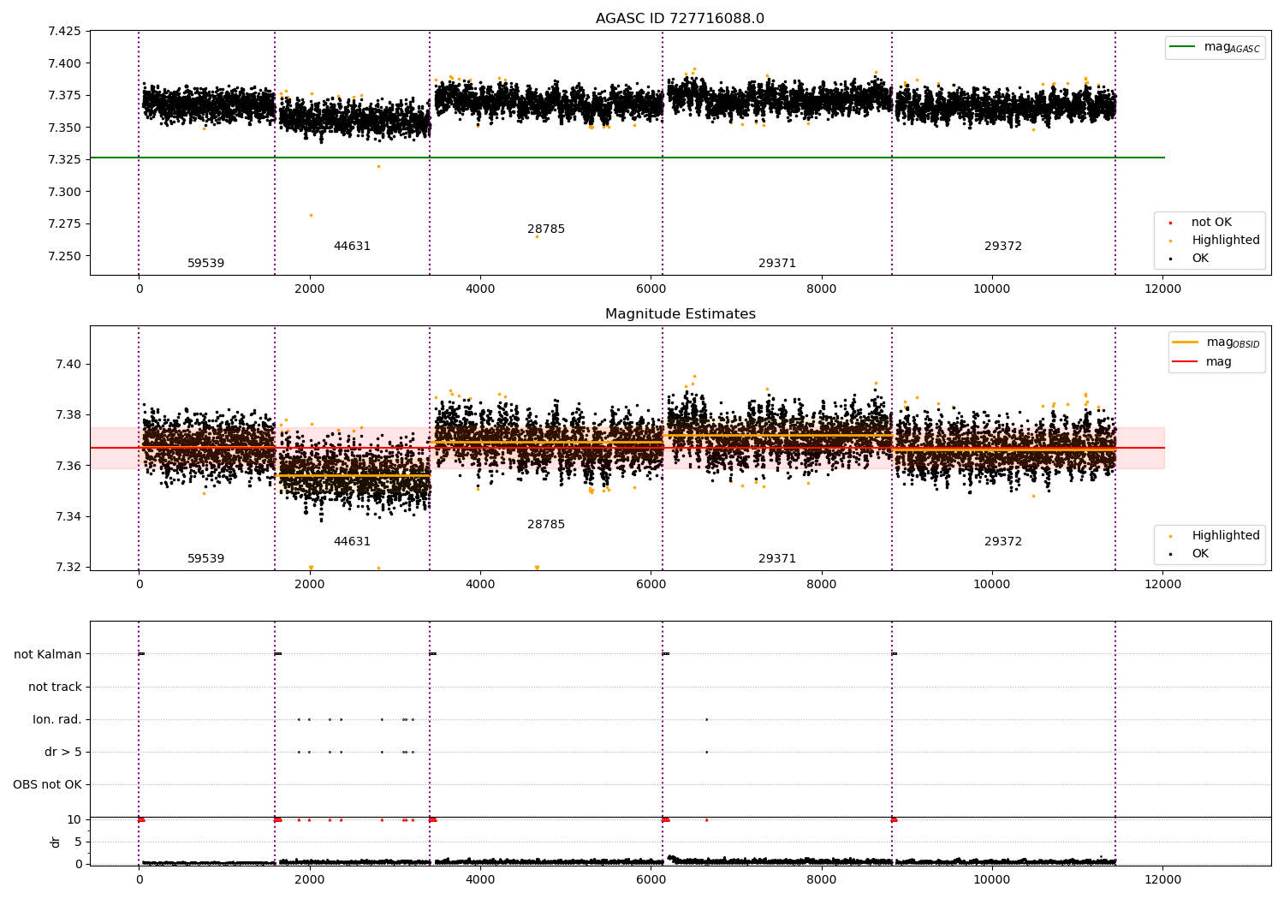Click the orange line sample beside mag OBSID

(1186, 342)
